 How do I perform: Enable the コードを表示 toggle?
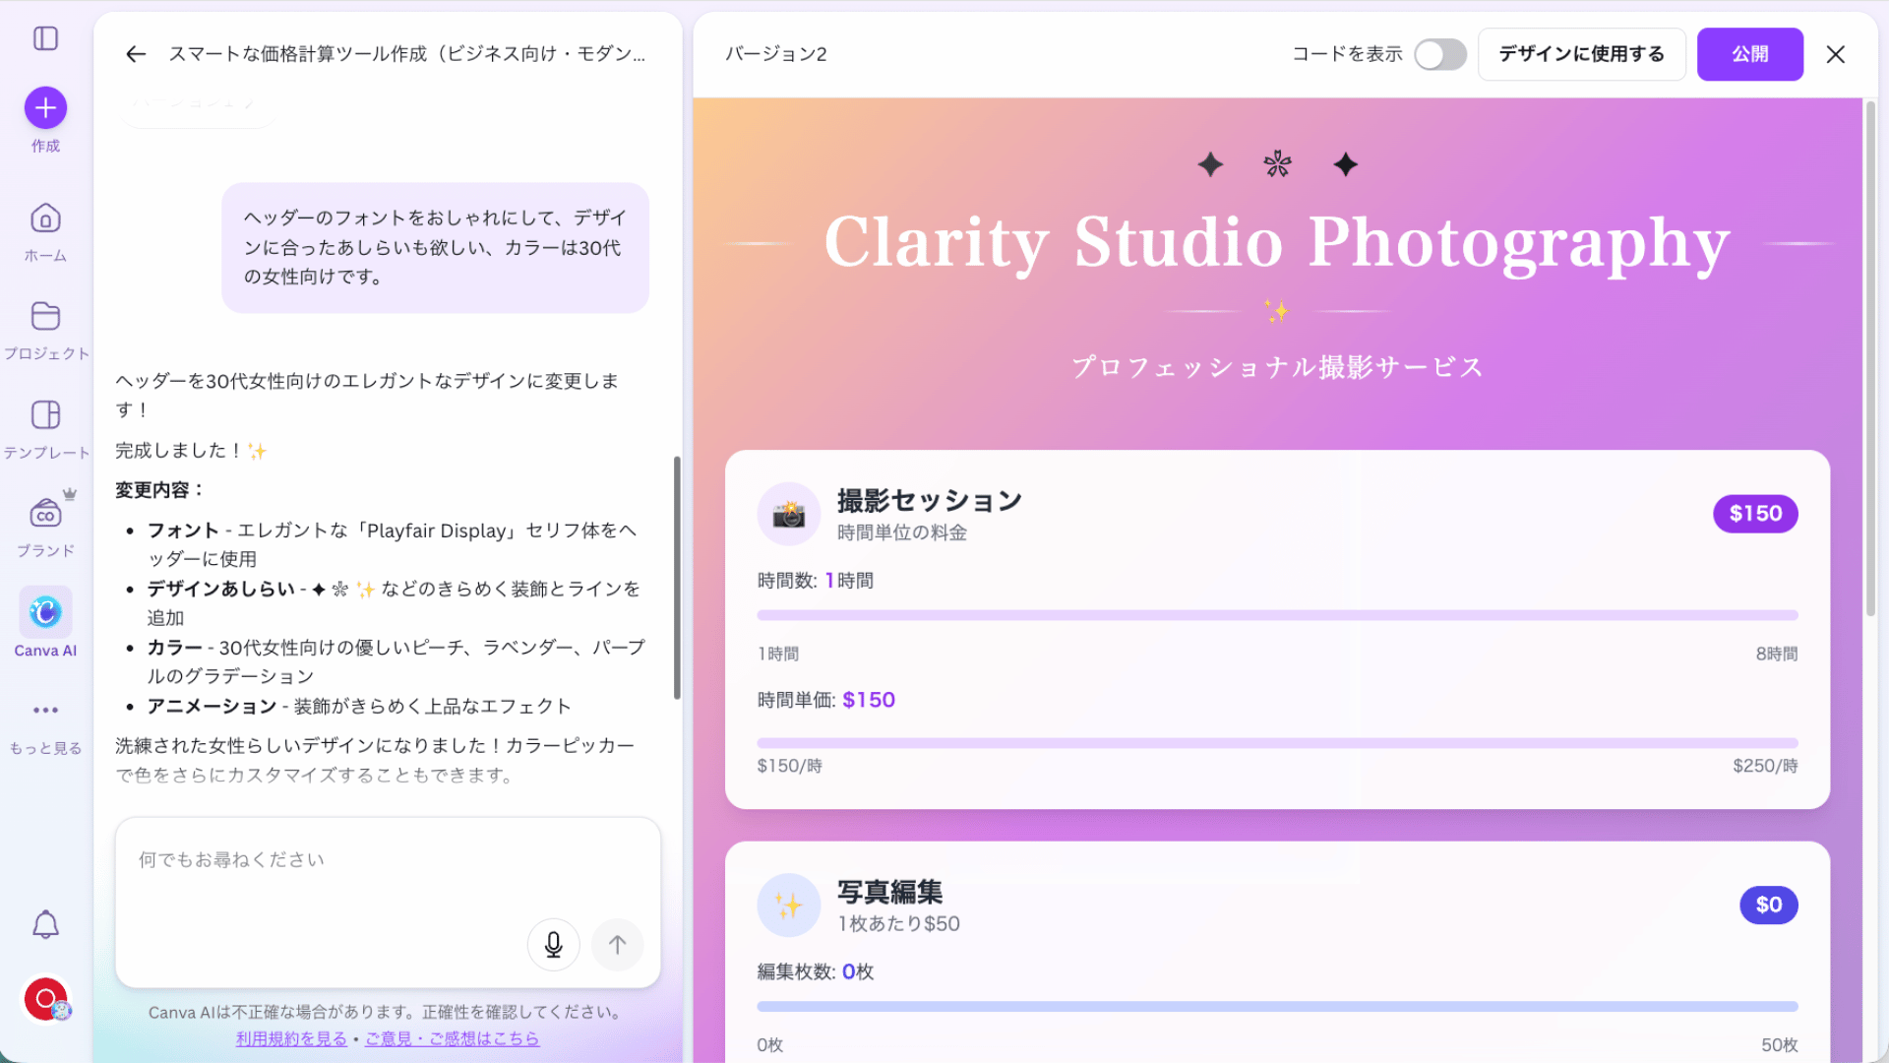tap(1440, 55)
